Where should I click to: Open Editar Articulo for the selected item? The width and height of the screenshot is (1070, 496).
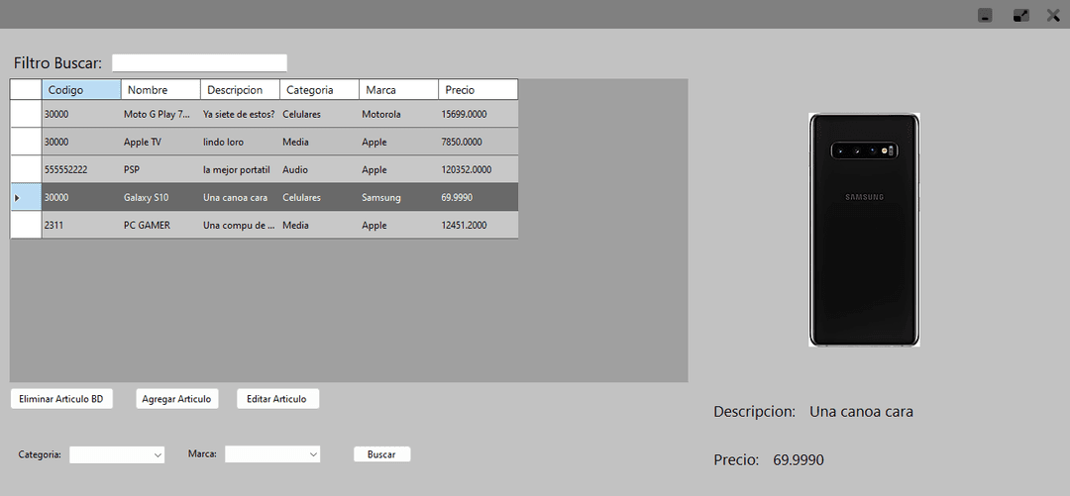pyautogui.click(x=277, y=399)
